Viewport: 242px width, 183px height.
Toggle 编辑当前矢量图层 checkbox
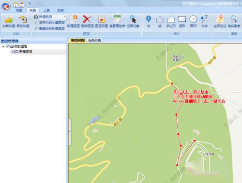(x=36, y=28)
